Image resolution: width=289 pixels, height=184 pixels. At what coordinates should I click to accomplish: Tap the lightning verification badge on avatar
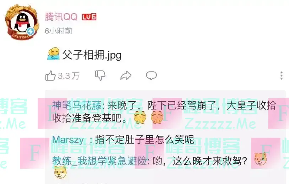[31, 31]
